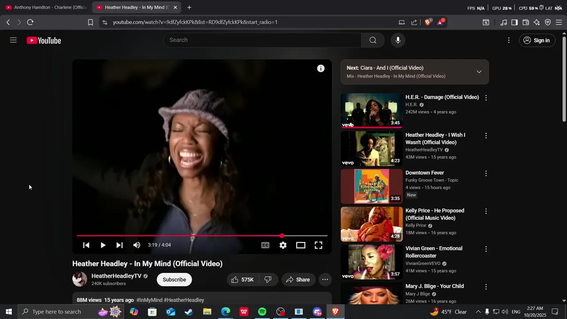
Task: Start voice search with the microphone
Action: [x=398, y=40]
